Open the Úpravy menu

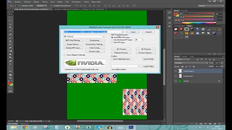point(27,2)
